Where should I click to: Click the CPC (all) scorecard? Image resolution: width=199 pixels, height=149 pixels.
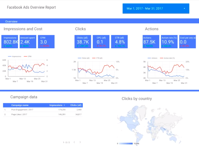coord(101,42)
